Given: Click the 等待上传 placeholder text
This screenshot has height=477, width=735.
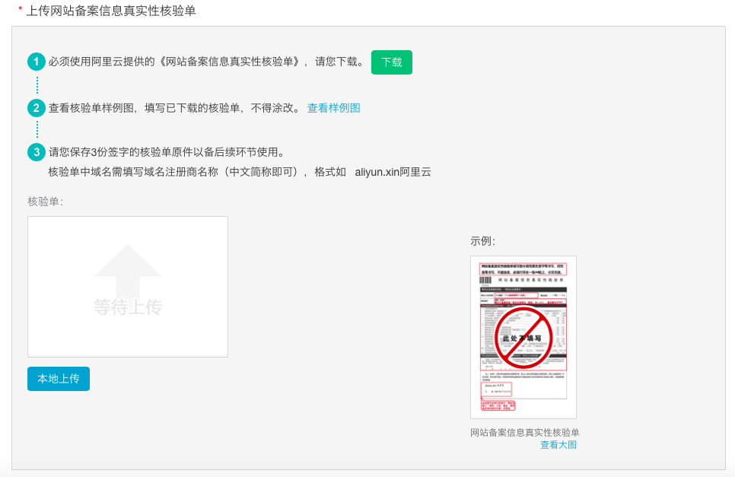Looking at the screenshot, I should 127,307.
